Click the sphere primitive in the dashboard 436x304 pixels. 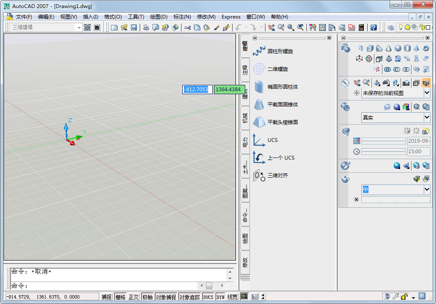pos(398,48)
